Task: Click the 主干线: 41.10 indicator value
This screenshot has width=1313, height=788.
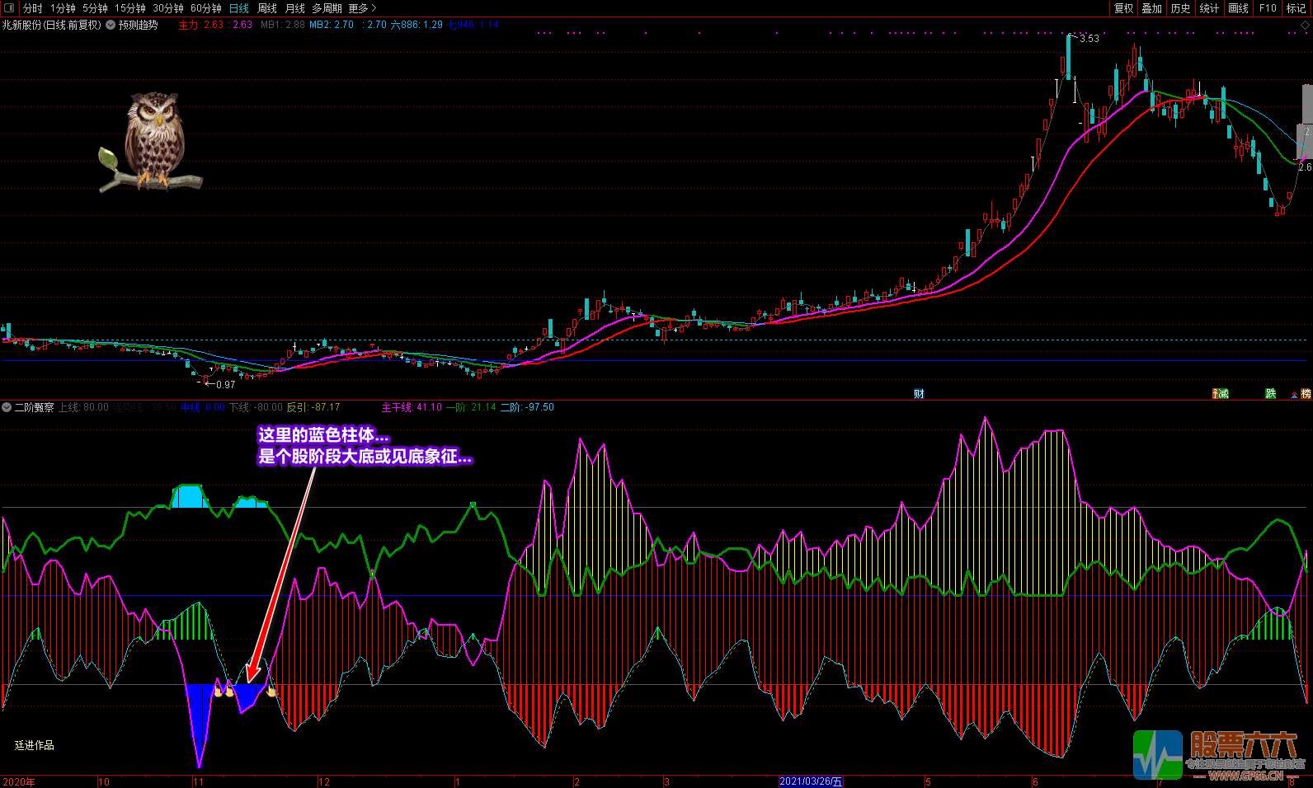Action: (x=412, y=407)
